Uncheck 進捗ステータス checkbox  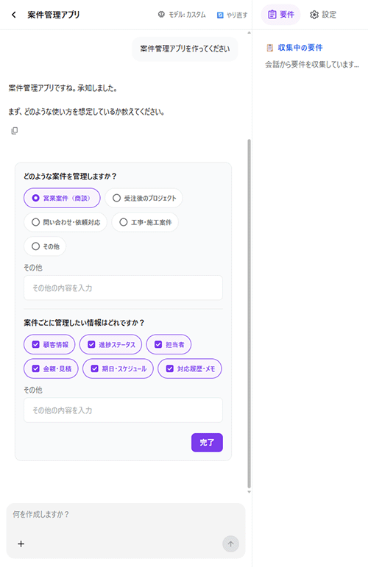pos(110,344)
